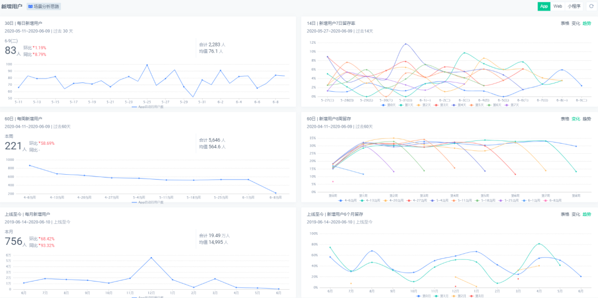Click the 合计 2,283 人 total value
This screenshot has width=598, height=298.
pos(212,45)
